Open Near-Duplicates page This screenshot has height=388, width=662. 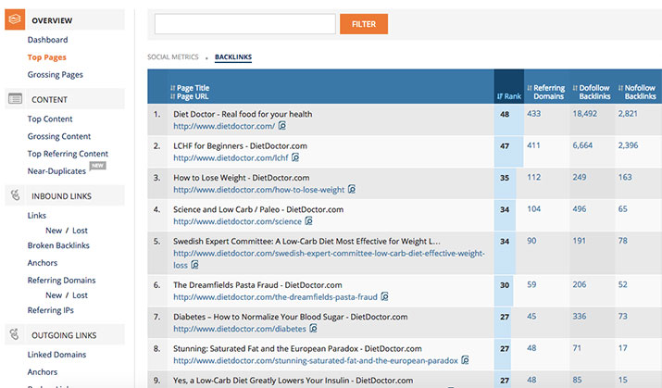click(56, 171)
